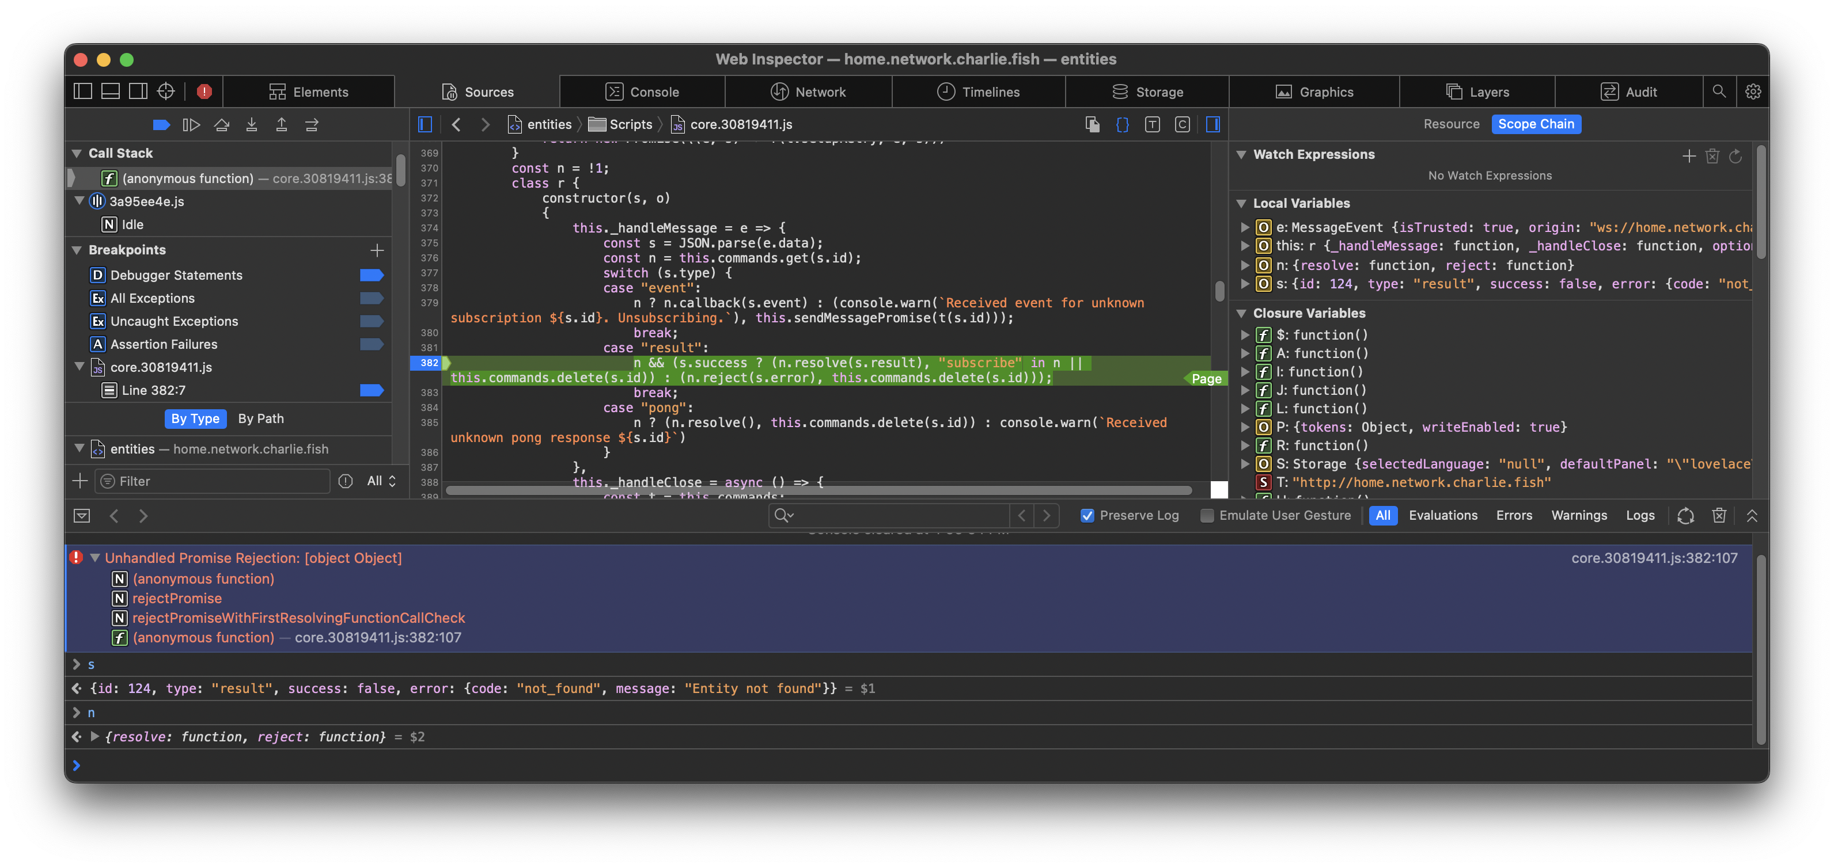Open core.30819411.js:382:107 error source link
The width and height of the screenshot is (1834, 868).
click(x=1654, y=558)
